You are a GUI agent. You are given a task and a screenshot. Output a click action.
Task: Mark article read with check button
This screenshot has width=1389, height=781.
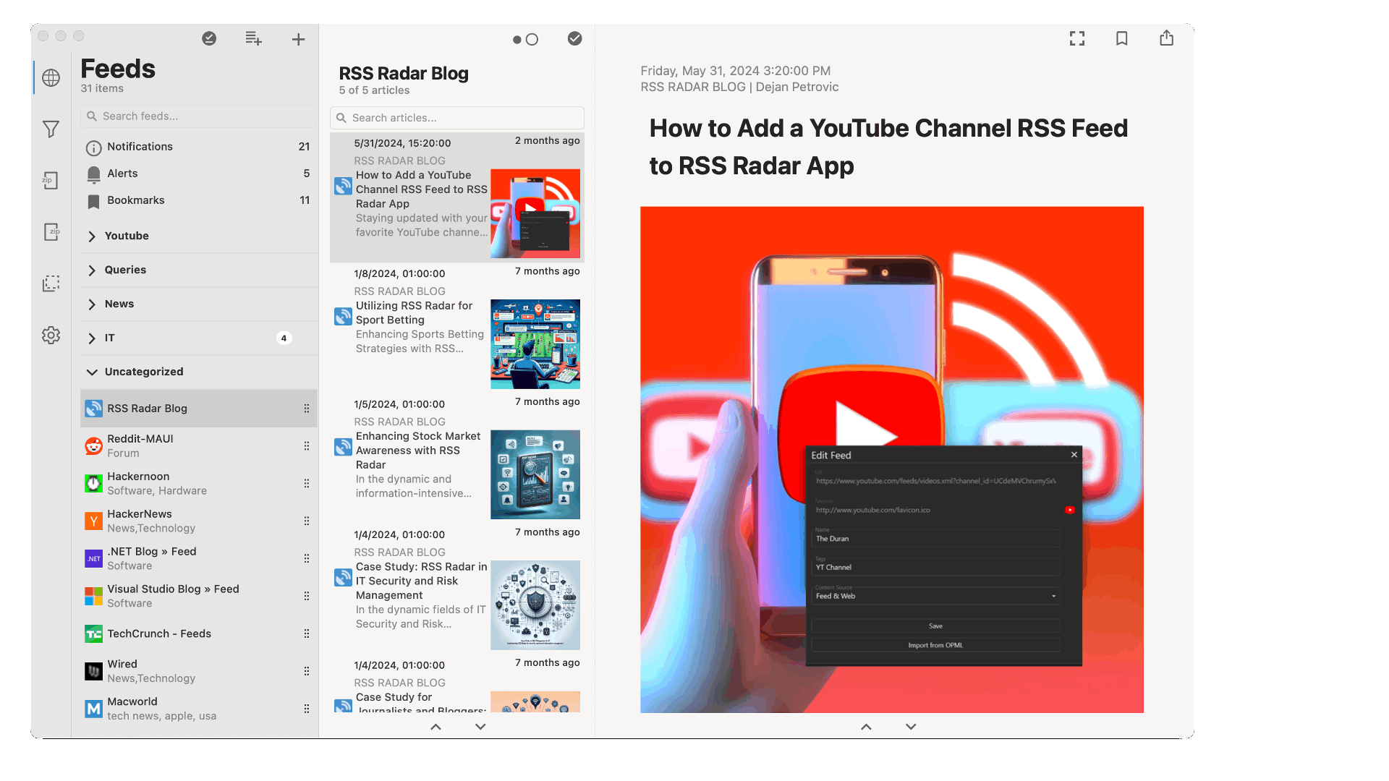pos(575,39)
